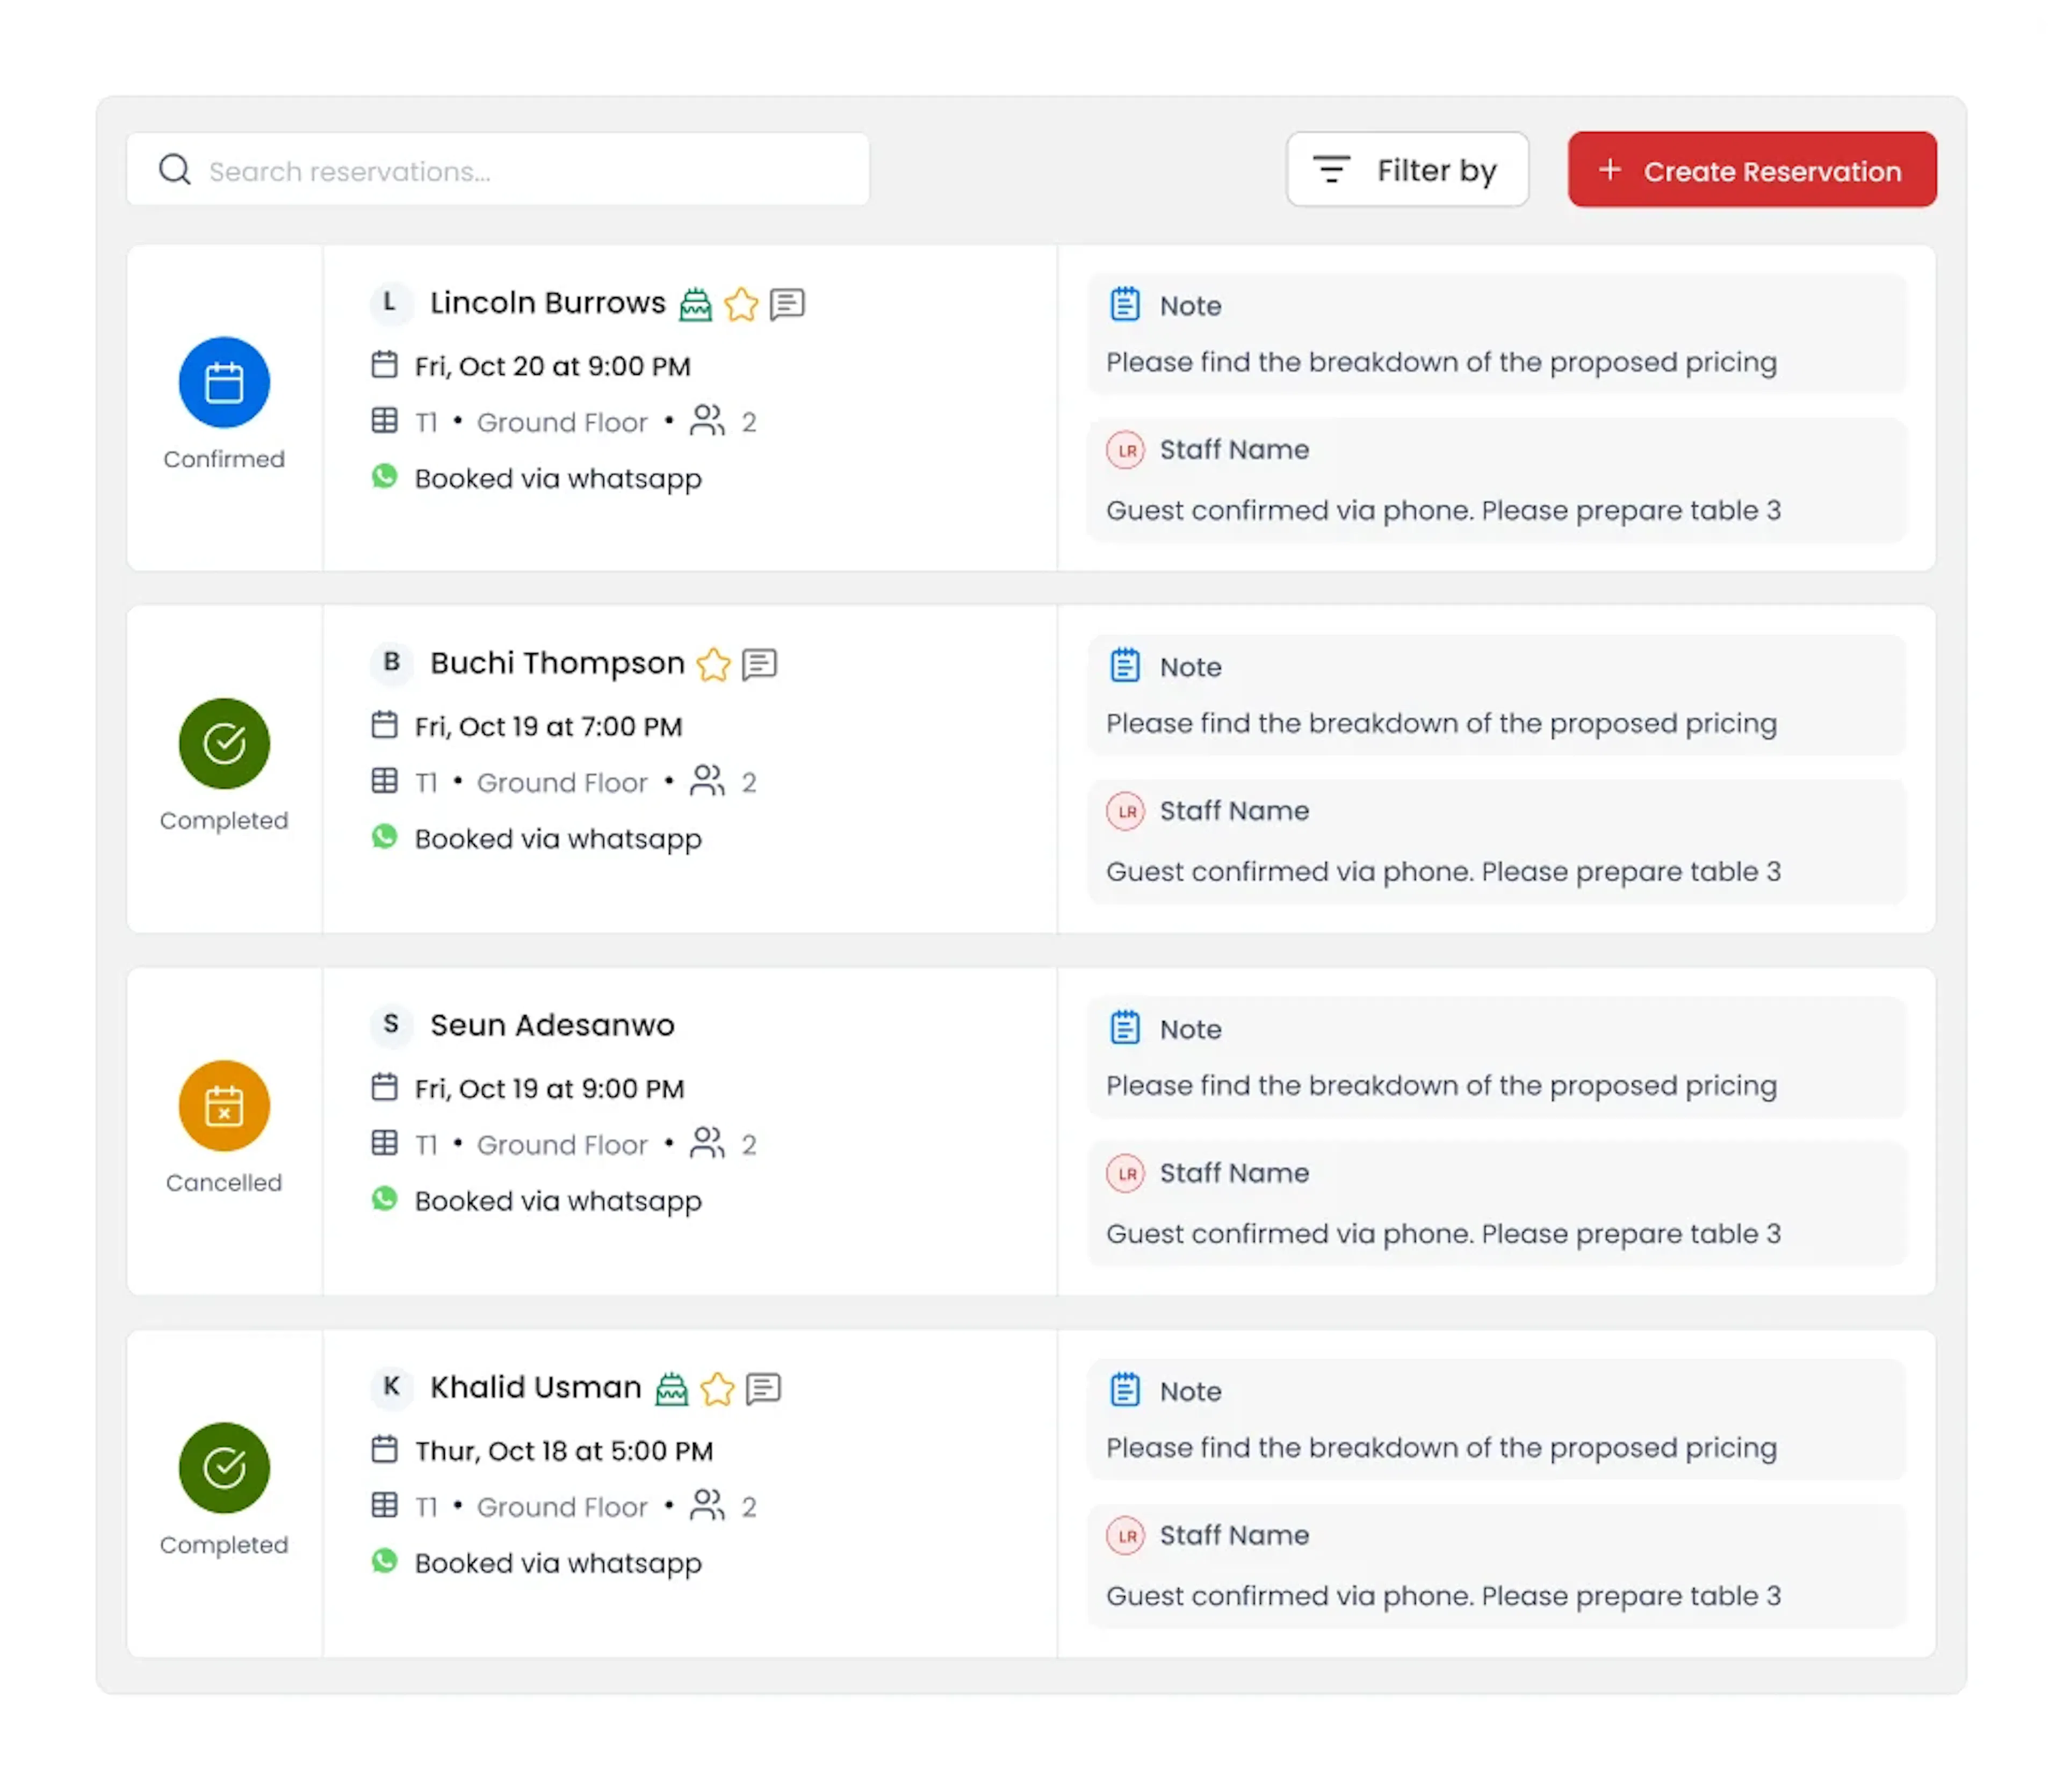The width and height of the screenshot is (2063, 1792).
Task: Click the birthday cake icon beside Khalid Usman
Action: click(x=671, y=1389)
